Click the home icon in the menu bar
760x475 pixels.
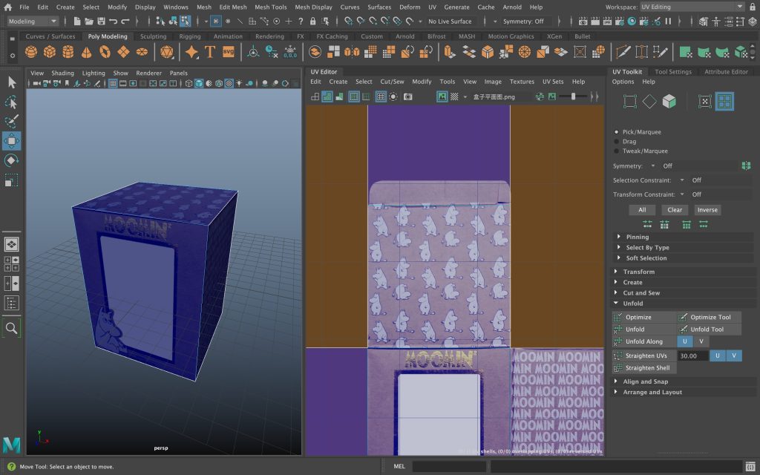point(7,7)
